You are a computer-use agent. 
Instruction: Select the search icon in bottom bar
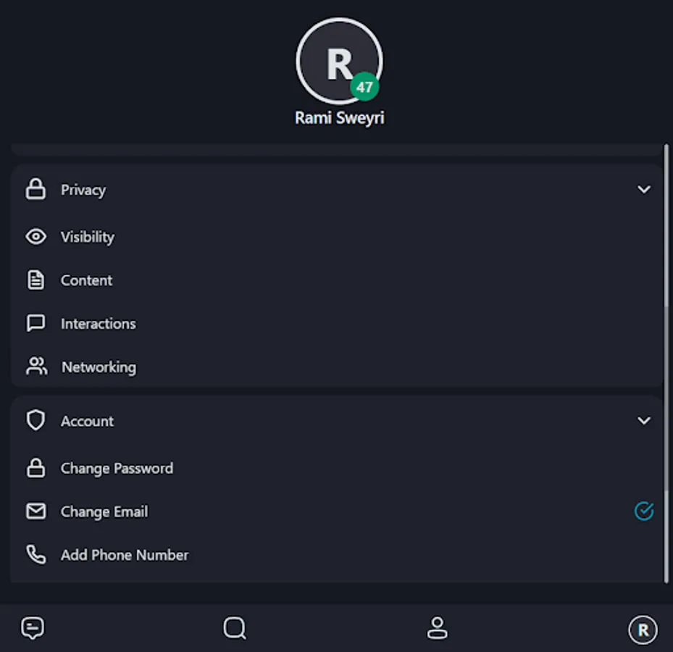click(233, 628)
